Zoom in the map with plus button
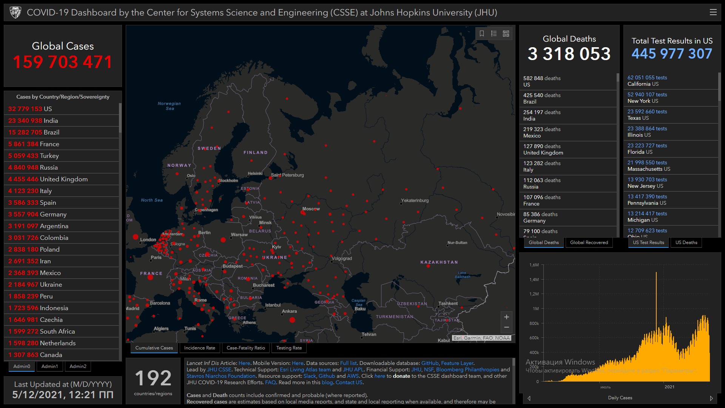The width and height of the screenshot is (725, 408). pyautogui.click(x=506, y=317)
